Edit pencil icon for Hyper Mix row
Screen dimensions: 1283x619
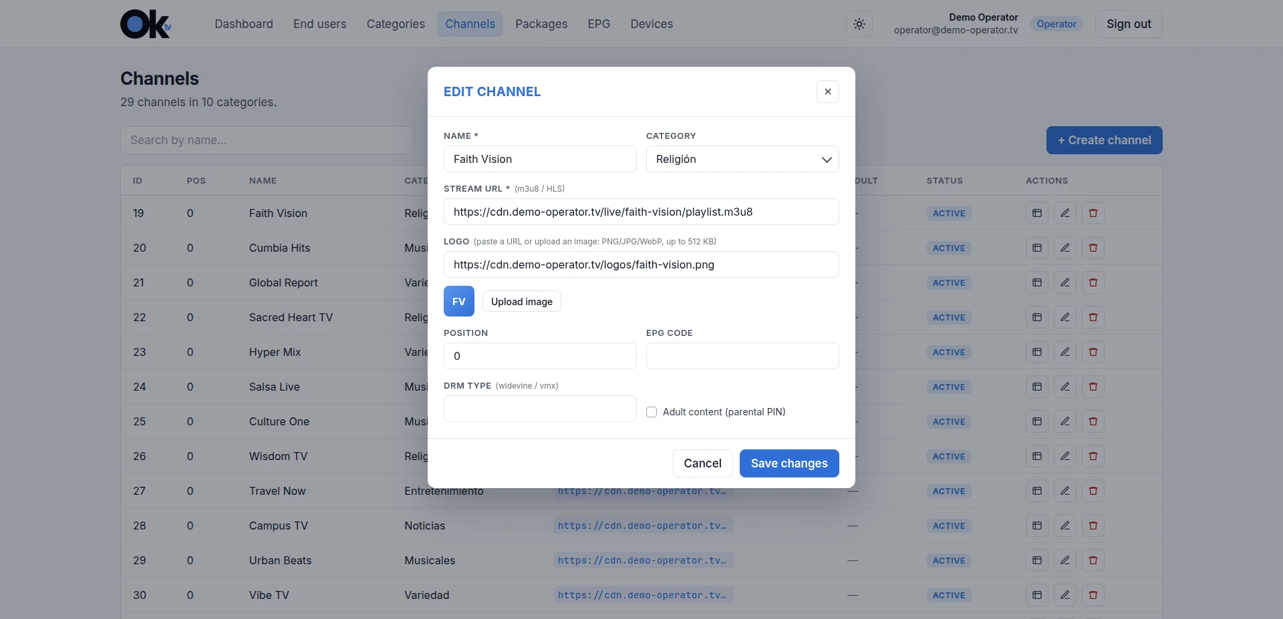pos(1065,352)
